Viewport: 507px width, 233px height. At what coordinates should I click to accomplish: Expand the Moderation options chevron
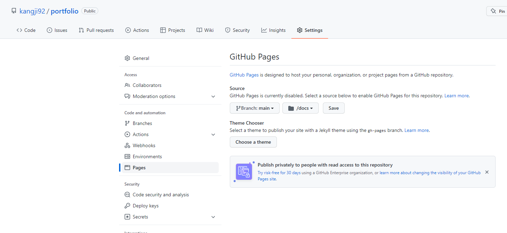213,96
